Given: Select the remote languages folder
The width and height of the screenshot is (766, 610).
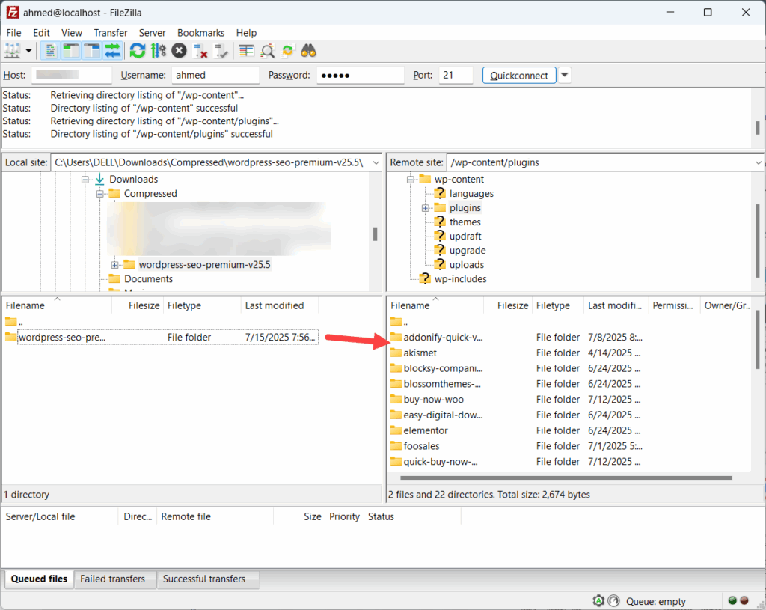Looking at the screenshot, I should click(x=471, y=194).
